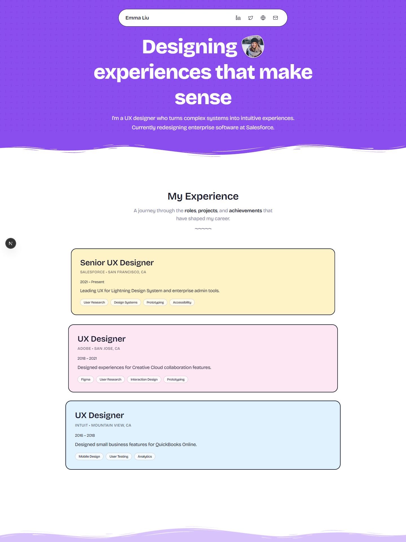Select "Prototyping" tag on the pink card
This screenshot has height=542, width=406.
[x=175, y=379]
